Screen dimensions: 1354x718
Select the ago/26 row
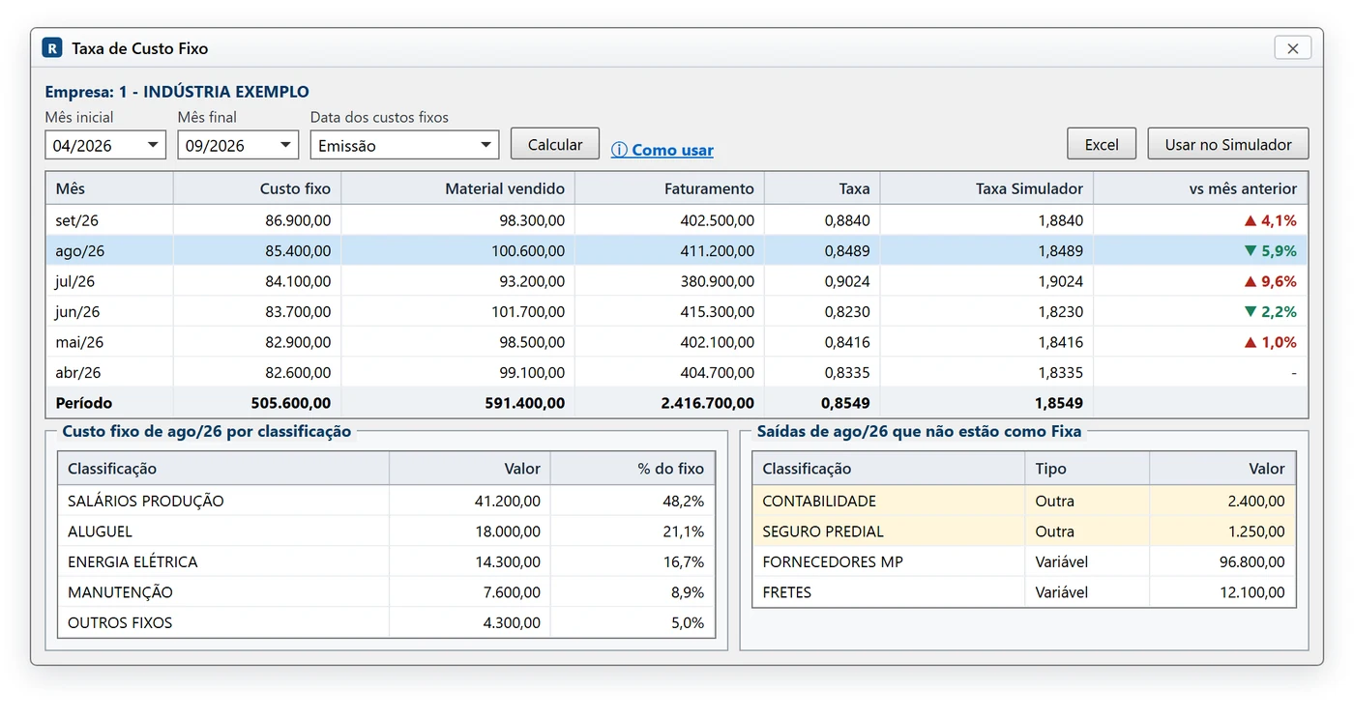click(x=677, y=250)
